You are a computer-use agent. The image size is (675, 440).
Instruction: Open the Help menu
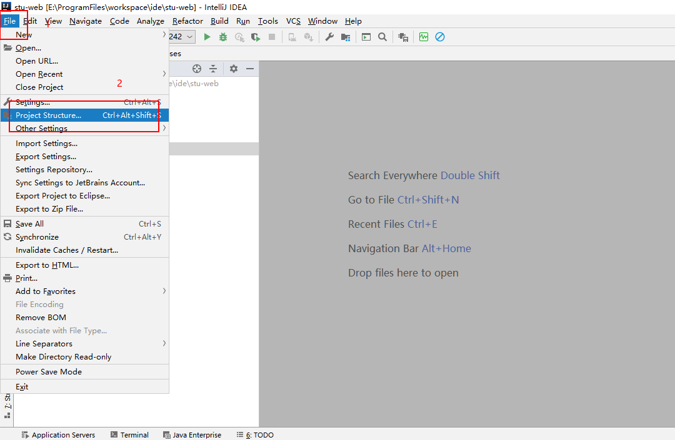tap(353, 21)
